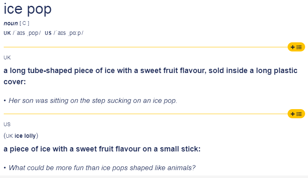This screenshot has height=178, width=308.
Task: Click the example sentence 'Her son was sitting…'
Action: (x=93, y=100)
